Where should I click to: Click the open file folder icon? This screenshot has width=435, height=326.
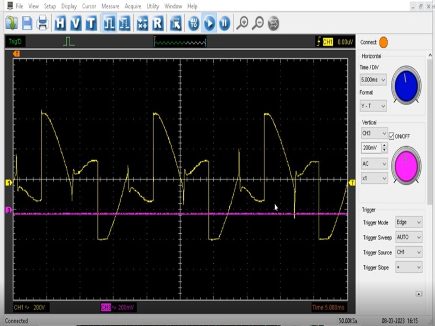point(11,23)
